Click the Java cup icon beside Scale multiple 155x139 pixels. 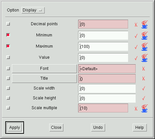[x=144, y=109]
